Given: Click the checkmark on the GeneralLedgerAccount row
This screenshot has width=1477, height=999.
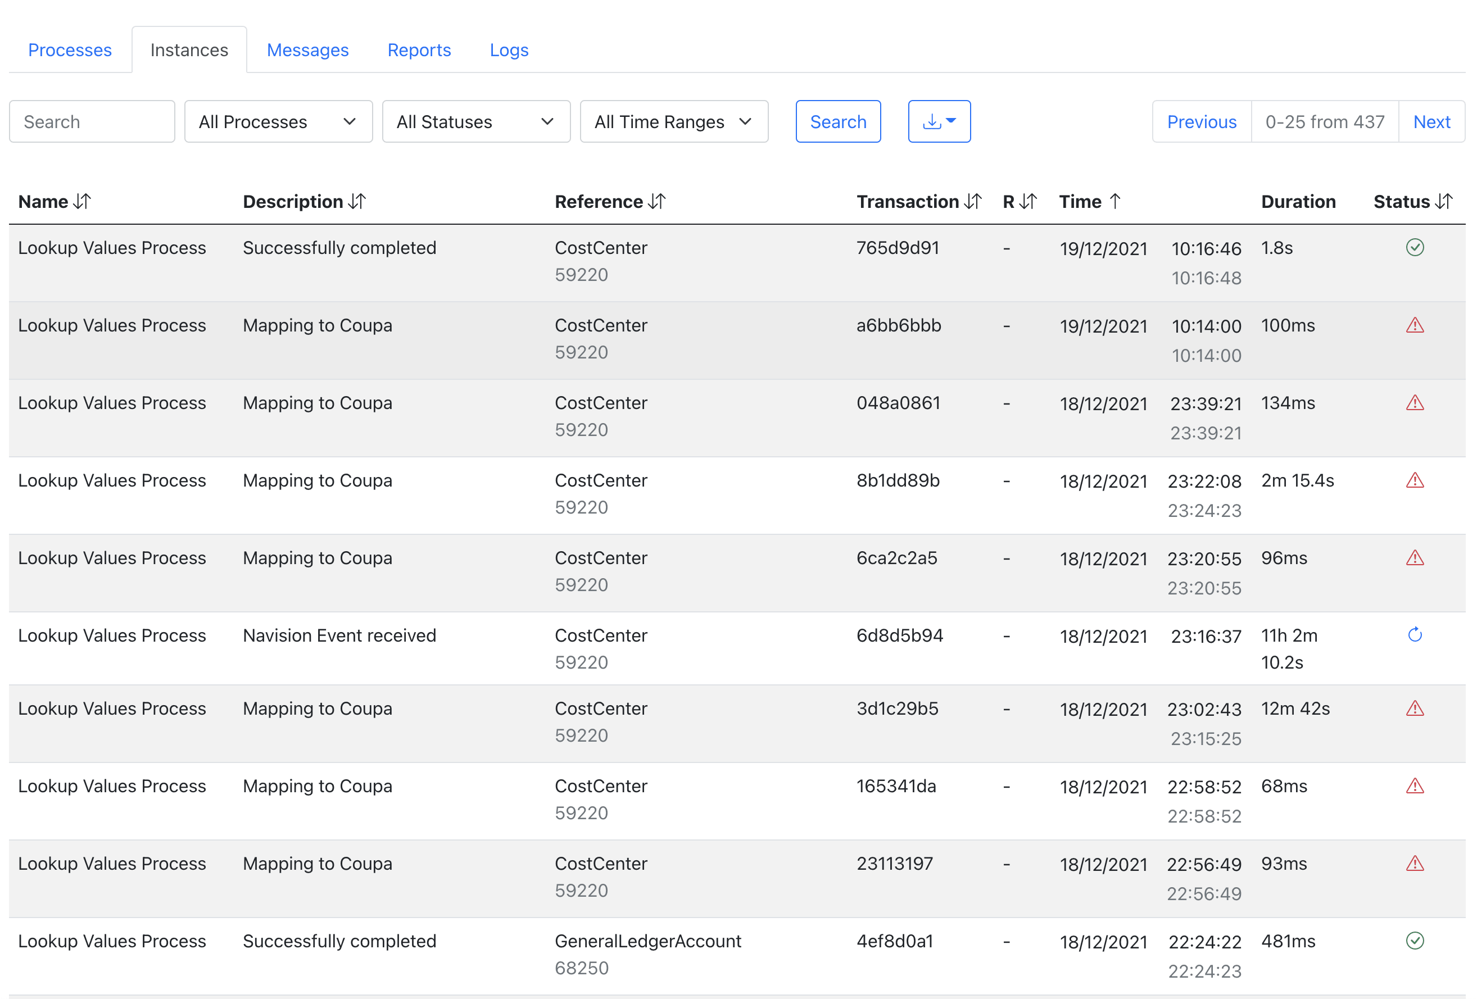Looking at the screenshot, I should point(1415,941).
